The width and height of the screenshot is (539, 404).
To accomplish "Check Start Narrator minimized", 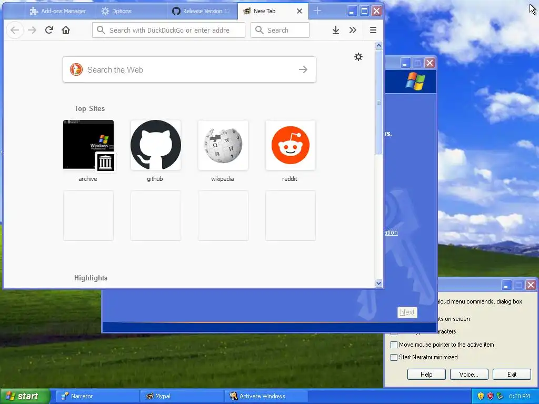I will click(394, 357).
